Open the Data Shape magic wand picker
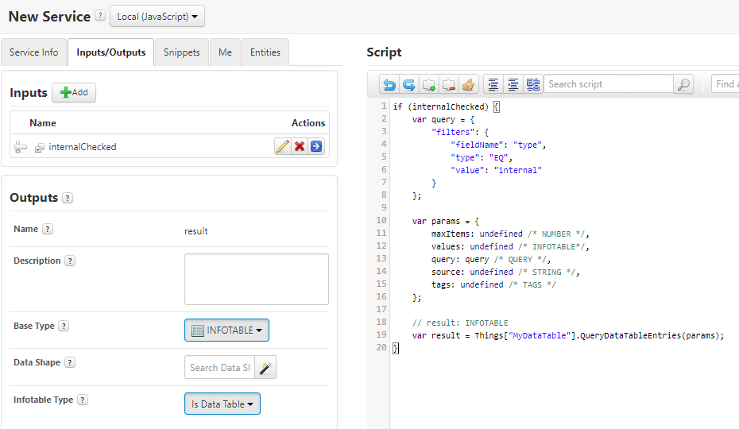 (x=265, y=367)
